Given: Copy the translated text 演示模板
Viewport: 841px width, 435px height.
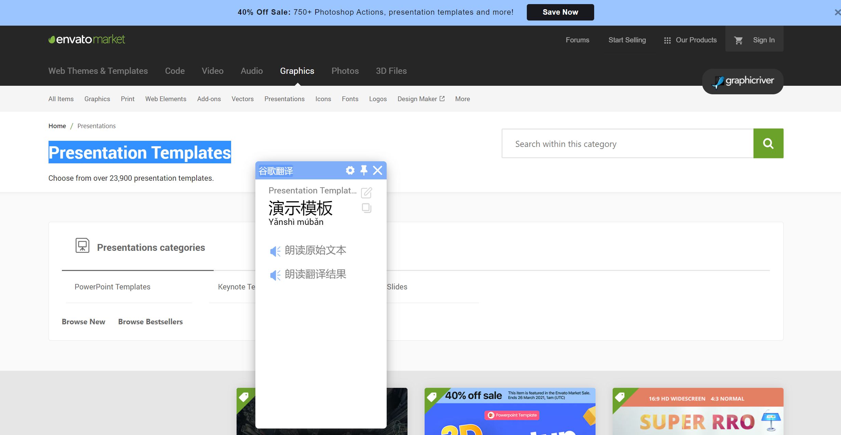Looking at the screenshot, I should [x=366, y=208].
